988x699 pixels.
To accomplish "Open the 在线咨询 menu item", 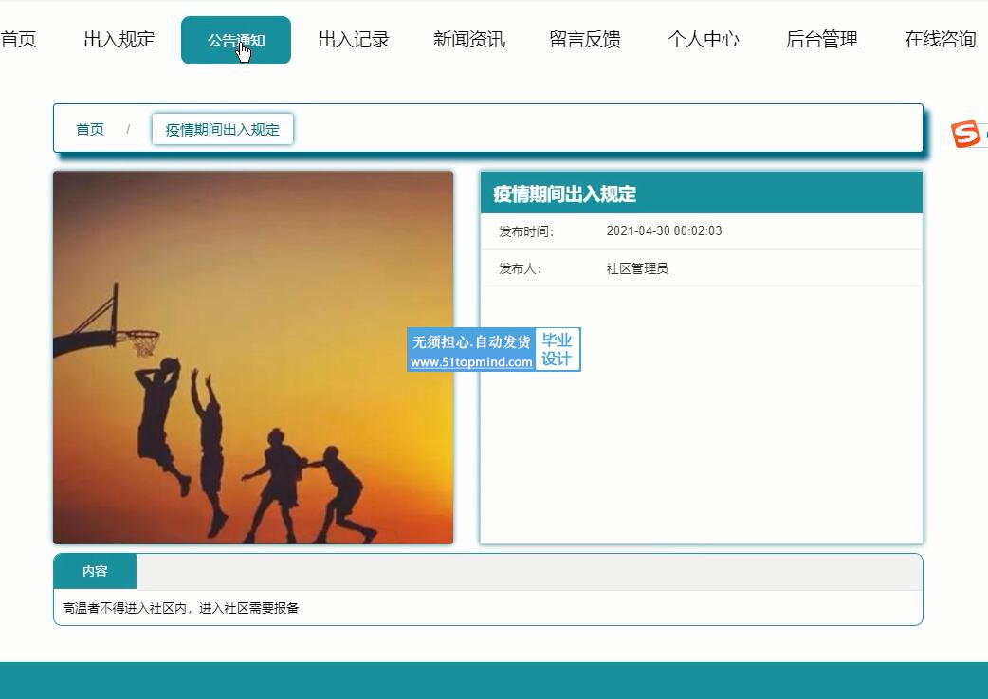I will pos(940,40).
